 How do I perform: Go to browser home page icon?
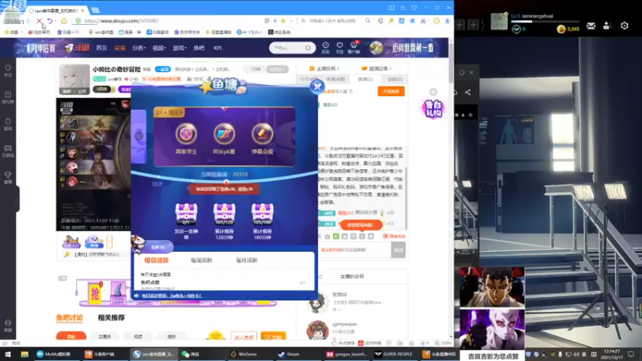(x=64, y=21)
